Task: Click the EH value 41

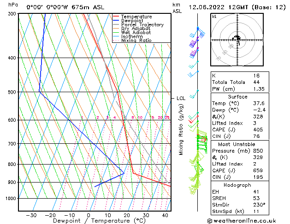Action: coord(256,192)
